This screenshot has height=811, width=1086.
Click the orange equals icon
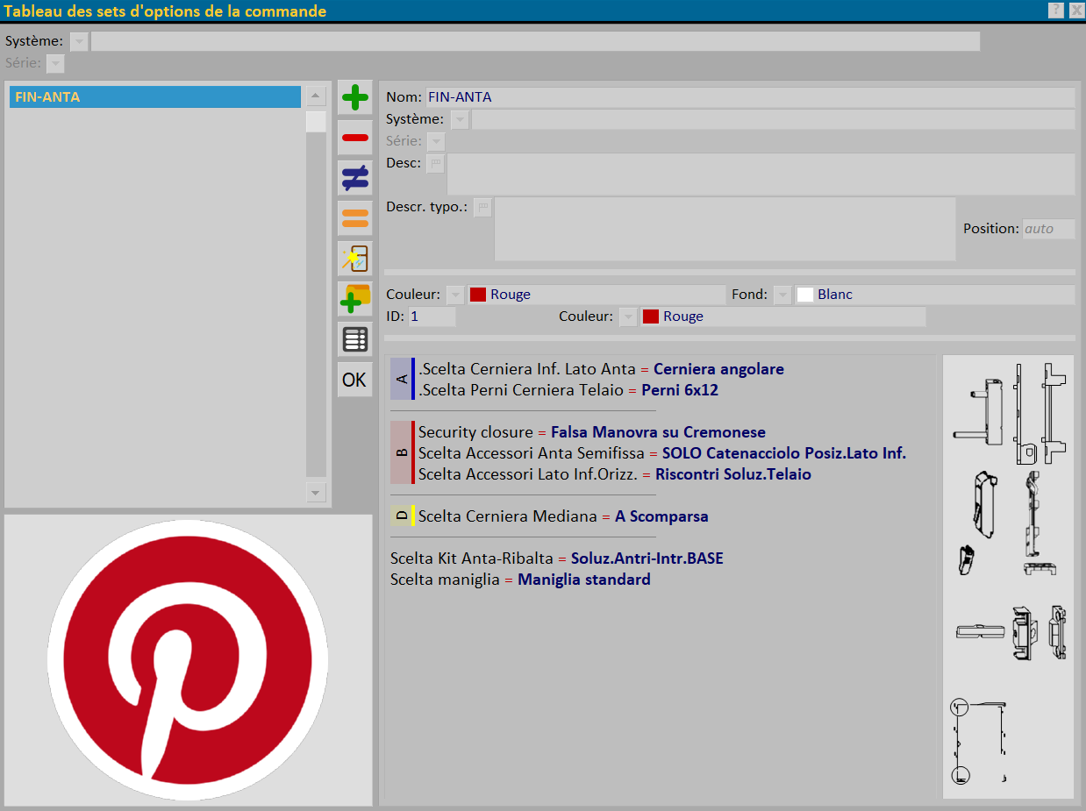click(355, 218)
